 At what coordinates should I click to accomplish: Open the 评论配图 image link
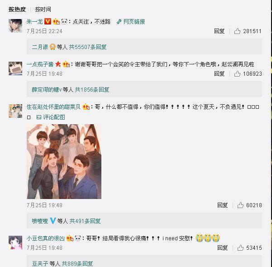click(51, 117)
